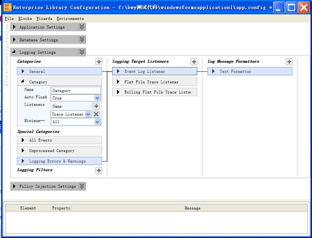This screenshot has height=238, width=312.
Task: Open the Minimum severity dropdown set to All
Action: click(97, 122)
